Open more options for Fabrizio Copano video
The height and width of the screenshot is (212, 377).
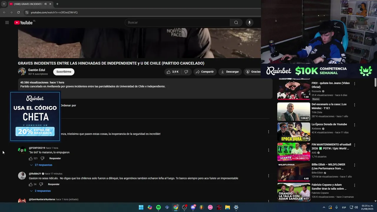pos(355,185)
